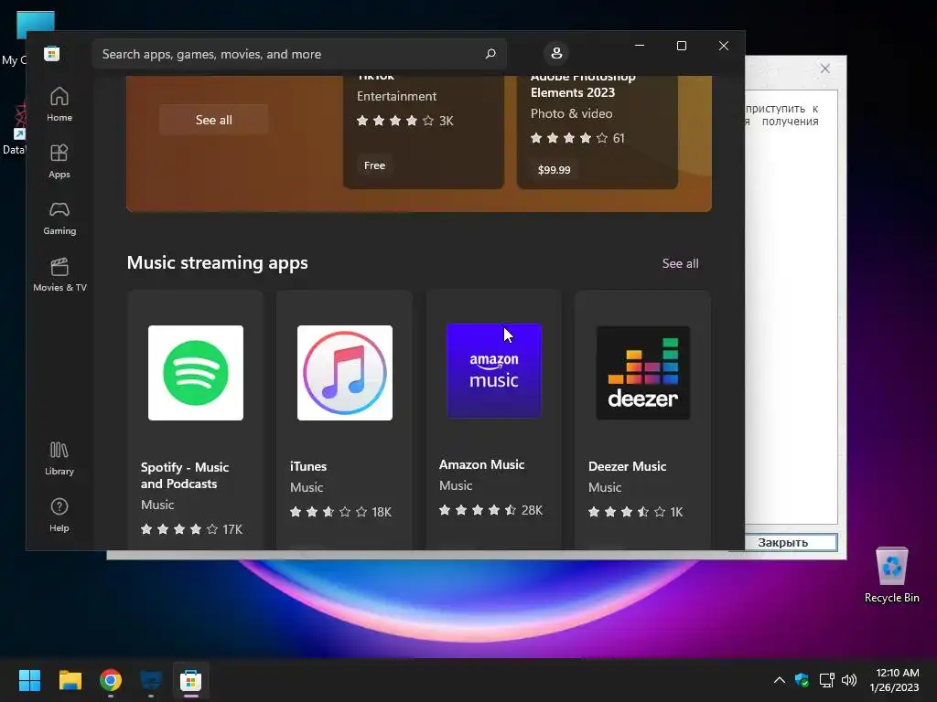Show hidden system tray icons
This screenshot has height=702, width=937.
click(780, 680)
